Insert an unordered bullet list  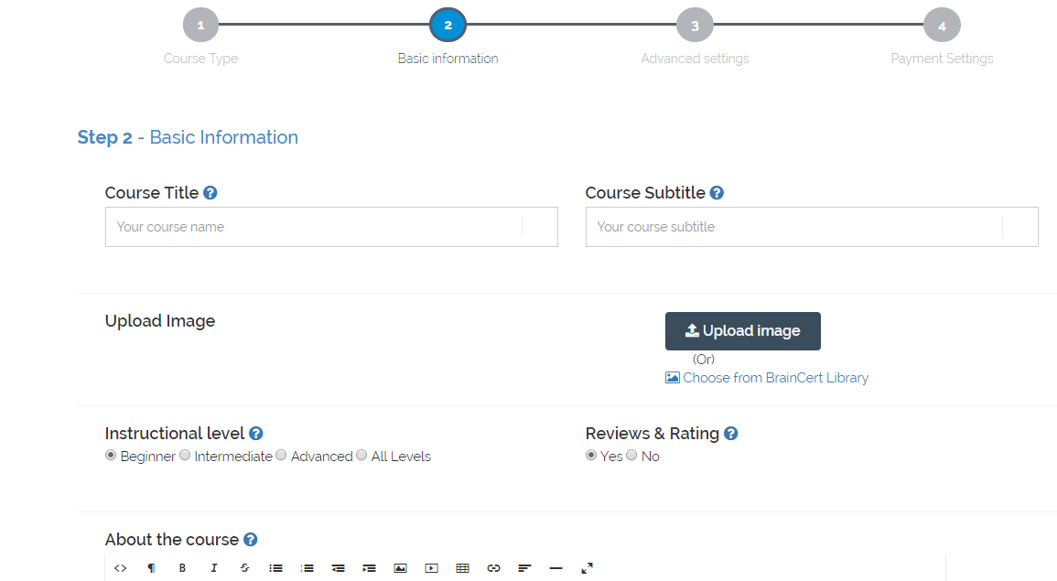click(275, 568)
